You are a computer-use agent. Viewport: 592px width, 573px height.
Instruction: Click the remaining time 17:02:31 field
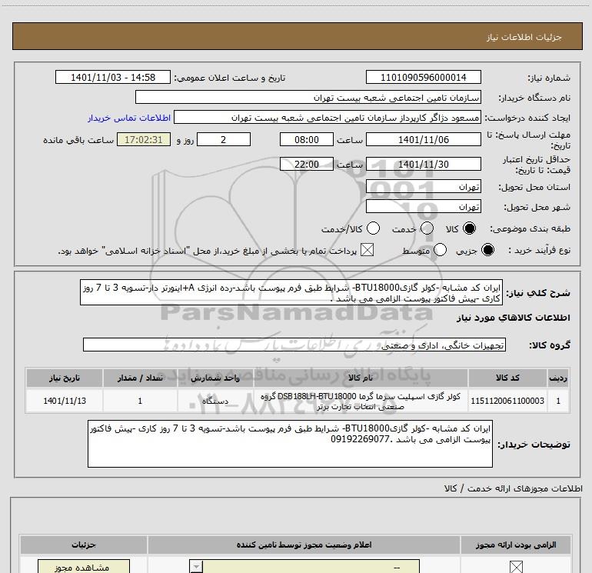tap(144, 139)
